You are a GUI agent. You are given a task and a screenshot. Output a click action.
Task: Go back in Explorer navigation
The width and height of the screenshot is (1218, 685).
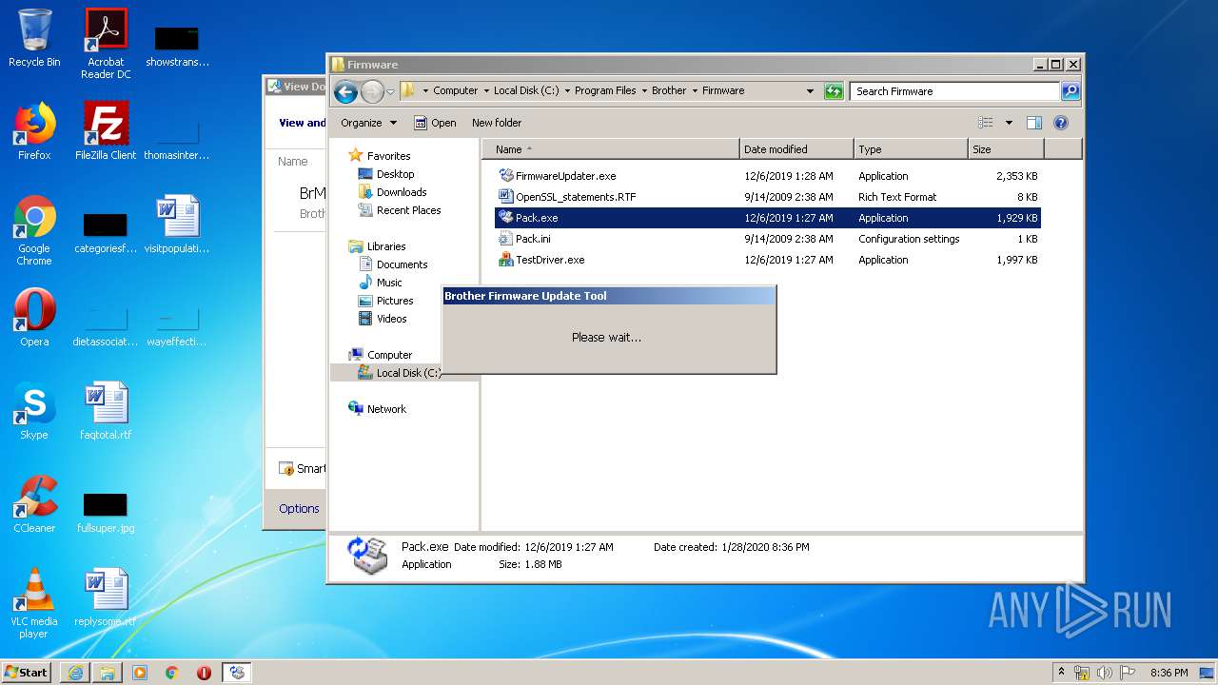345,91
